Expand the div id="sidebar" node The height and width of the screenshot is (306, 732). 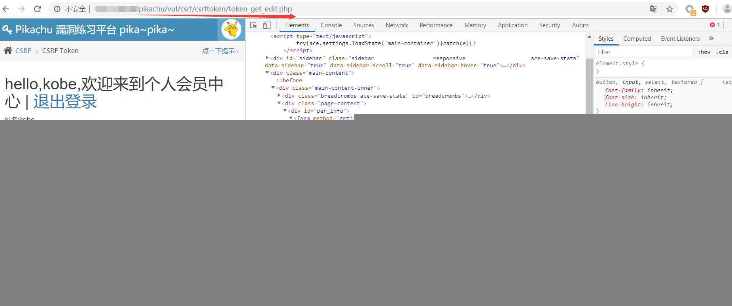click(267, 58)
